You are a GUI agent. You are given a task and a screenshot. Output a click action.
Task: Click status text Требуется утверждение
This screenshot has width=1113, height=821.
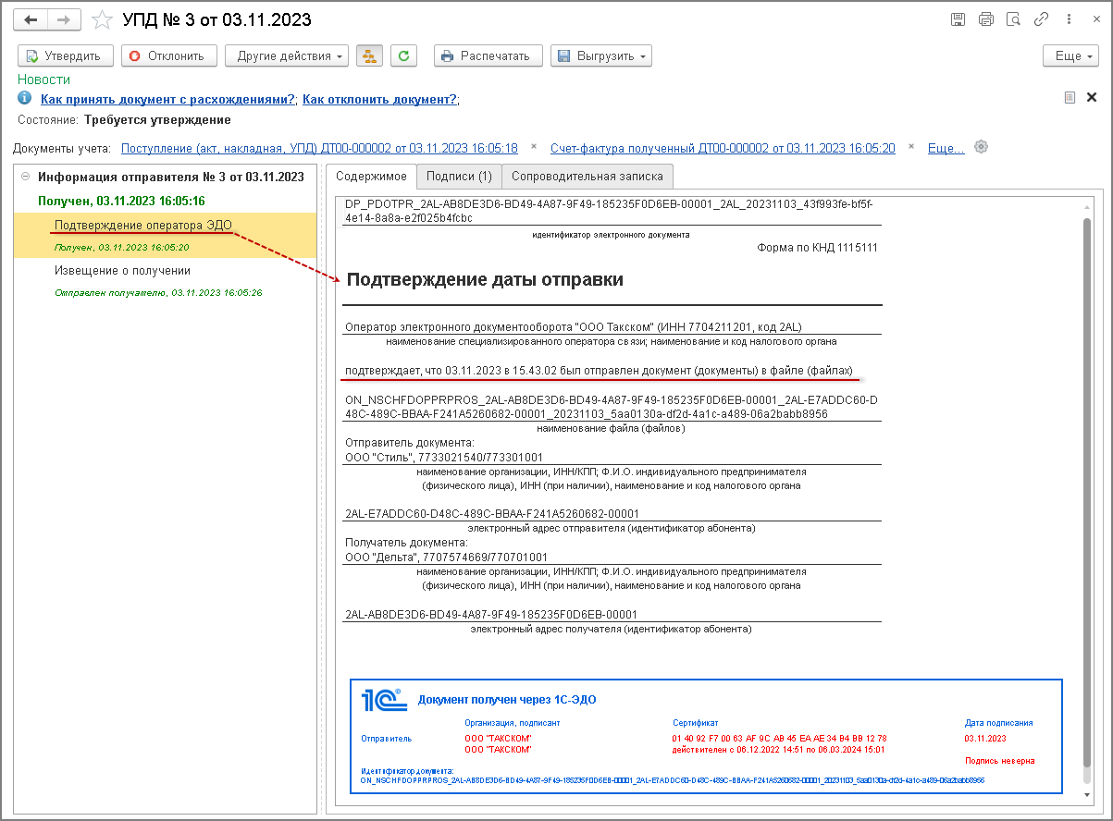[x=157, y=120]
